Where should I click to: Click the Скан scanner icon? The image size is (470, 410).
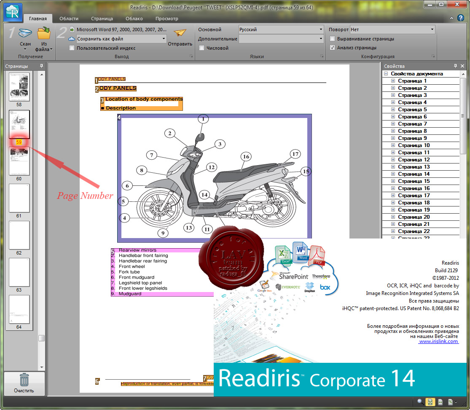click(x=25, y=33)
